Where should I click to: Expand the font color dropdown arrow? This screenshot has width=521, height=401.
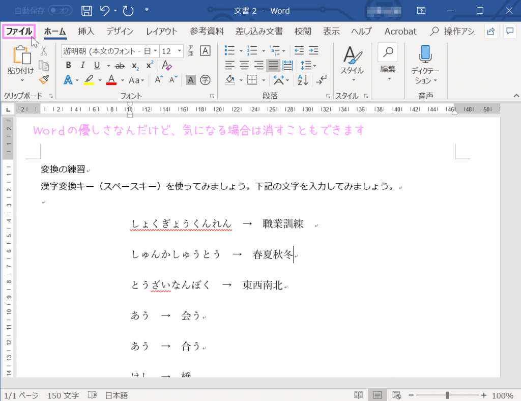[x=123, y=80]
